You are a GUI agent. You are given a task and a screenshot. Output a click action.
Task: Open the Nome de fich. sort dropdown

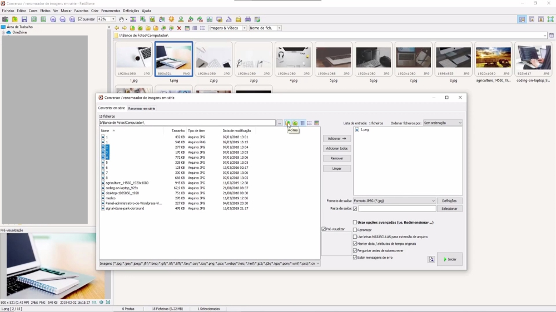279,28
